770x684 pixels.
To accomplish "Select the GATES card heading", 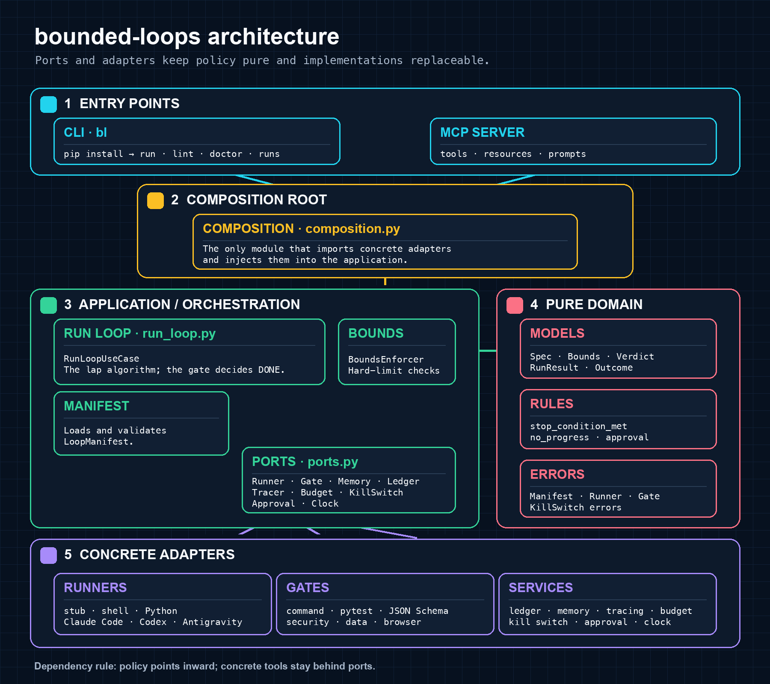I will click(x=308, y=588).
